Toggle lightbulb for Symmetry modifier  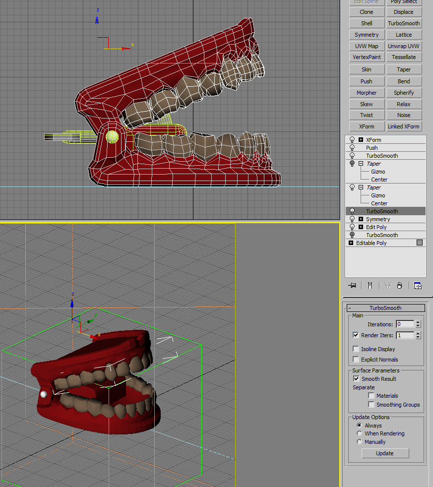click(352, 219)
